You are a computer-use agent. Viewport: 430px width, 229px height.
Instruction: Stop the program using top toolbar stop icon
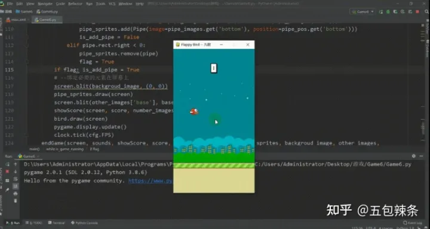[417, 12]
